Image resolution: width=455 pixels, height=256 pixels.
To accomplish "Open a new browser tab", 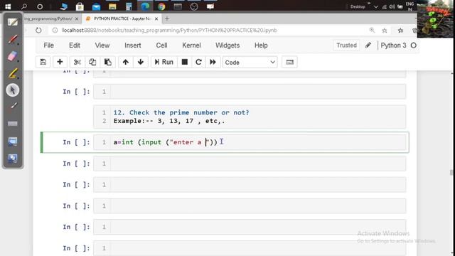I will (167, 18).
